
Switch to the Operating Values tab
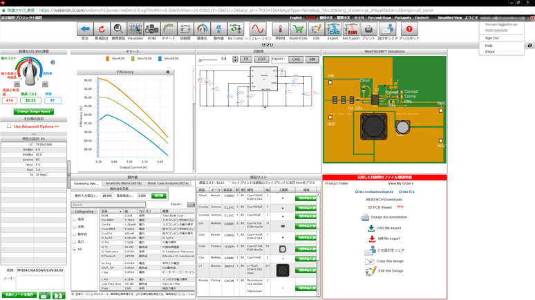point(86,184)
